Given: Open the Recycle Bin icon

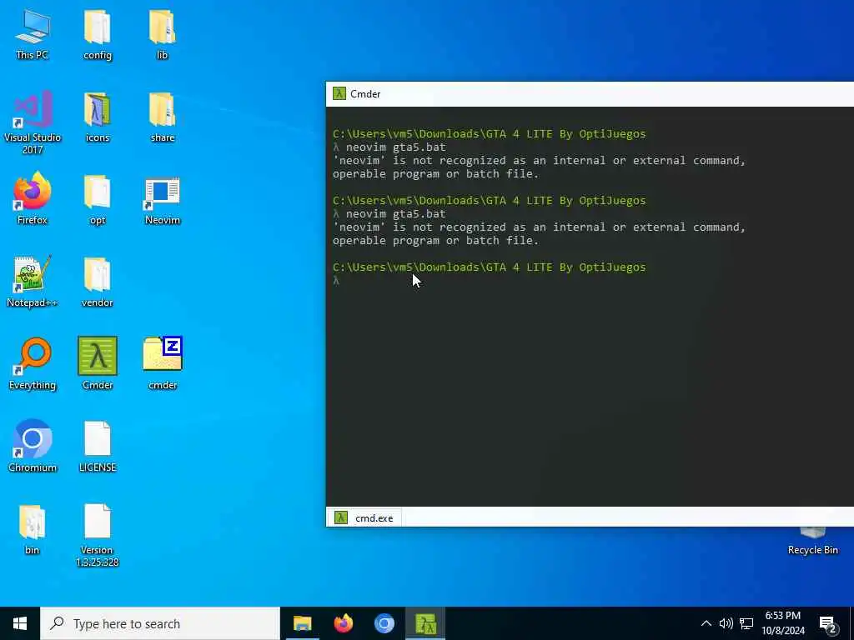Looking at the screenshot, I should tap(812, 541).
